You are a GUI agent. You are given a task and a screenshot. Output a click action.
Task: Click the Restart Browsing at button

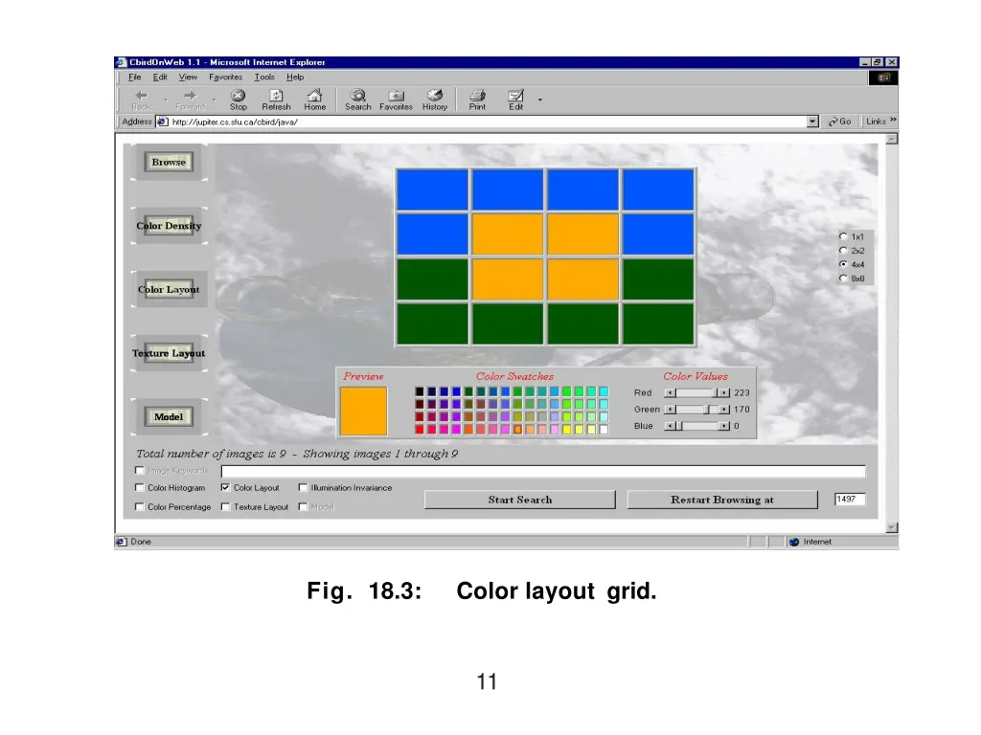[722, 500]
